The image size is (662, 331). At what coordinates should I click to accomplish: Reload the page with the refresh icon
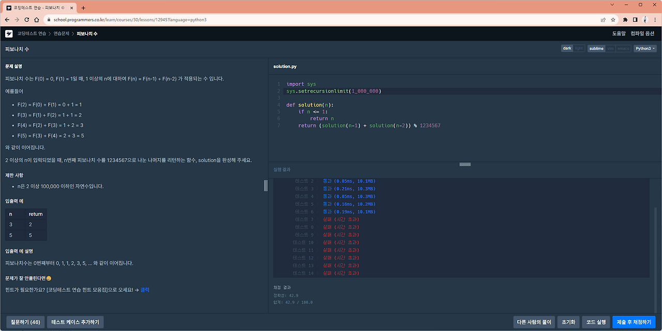pyautogui.click(x=27, y=20)
